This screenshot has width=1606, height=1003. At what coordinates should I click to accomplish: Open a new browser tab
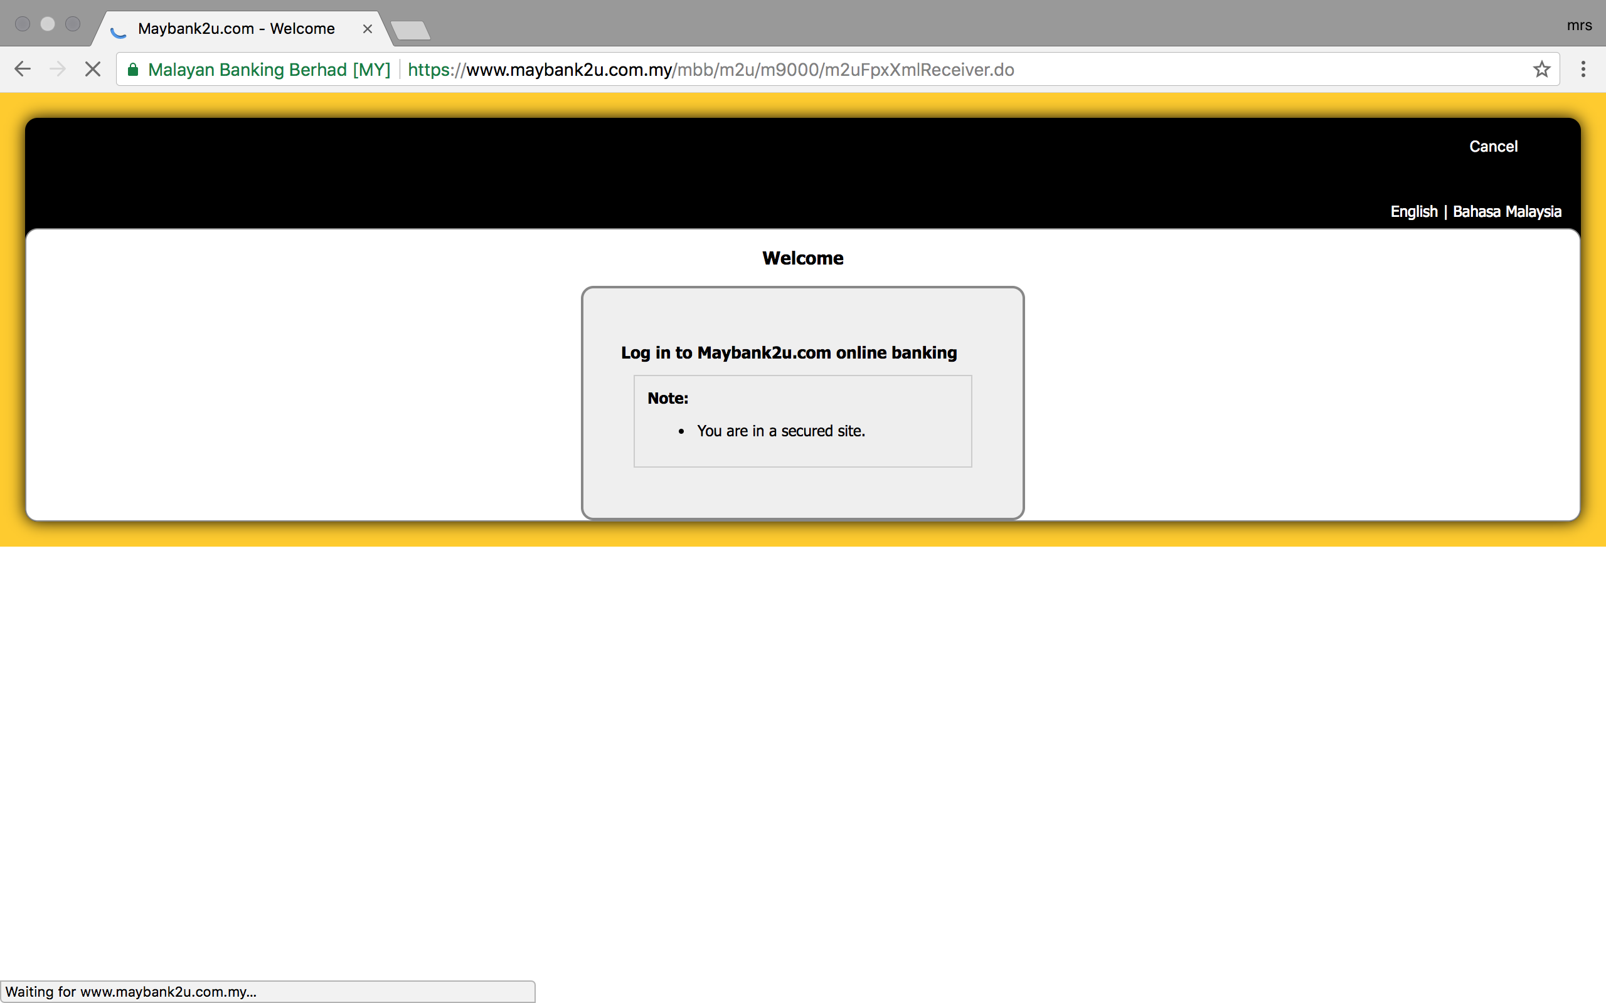[x=410, y=30]
